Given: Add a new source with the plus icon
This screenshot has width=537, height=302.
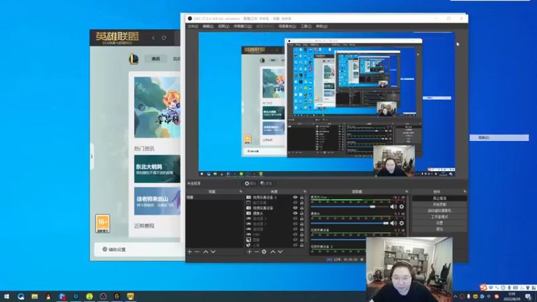Looking at the screenshot, I should [x=249, y=252].
